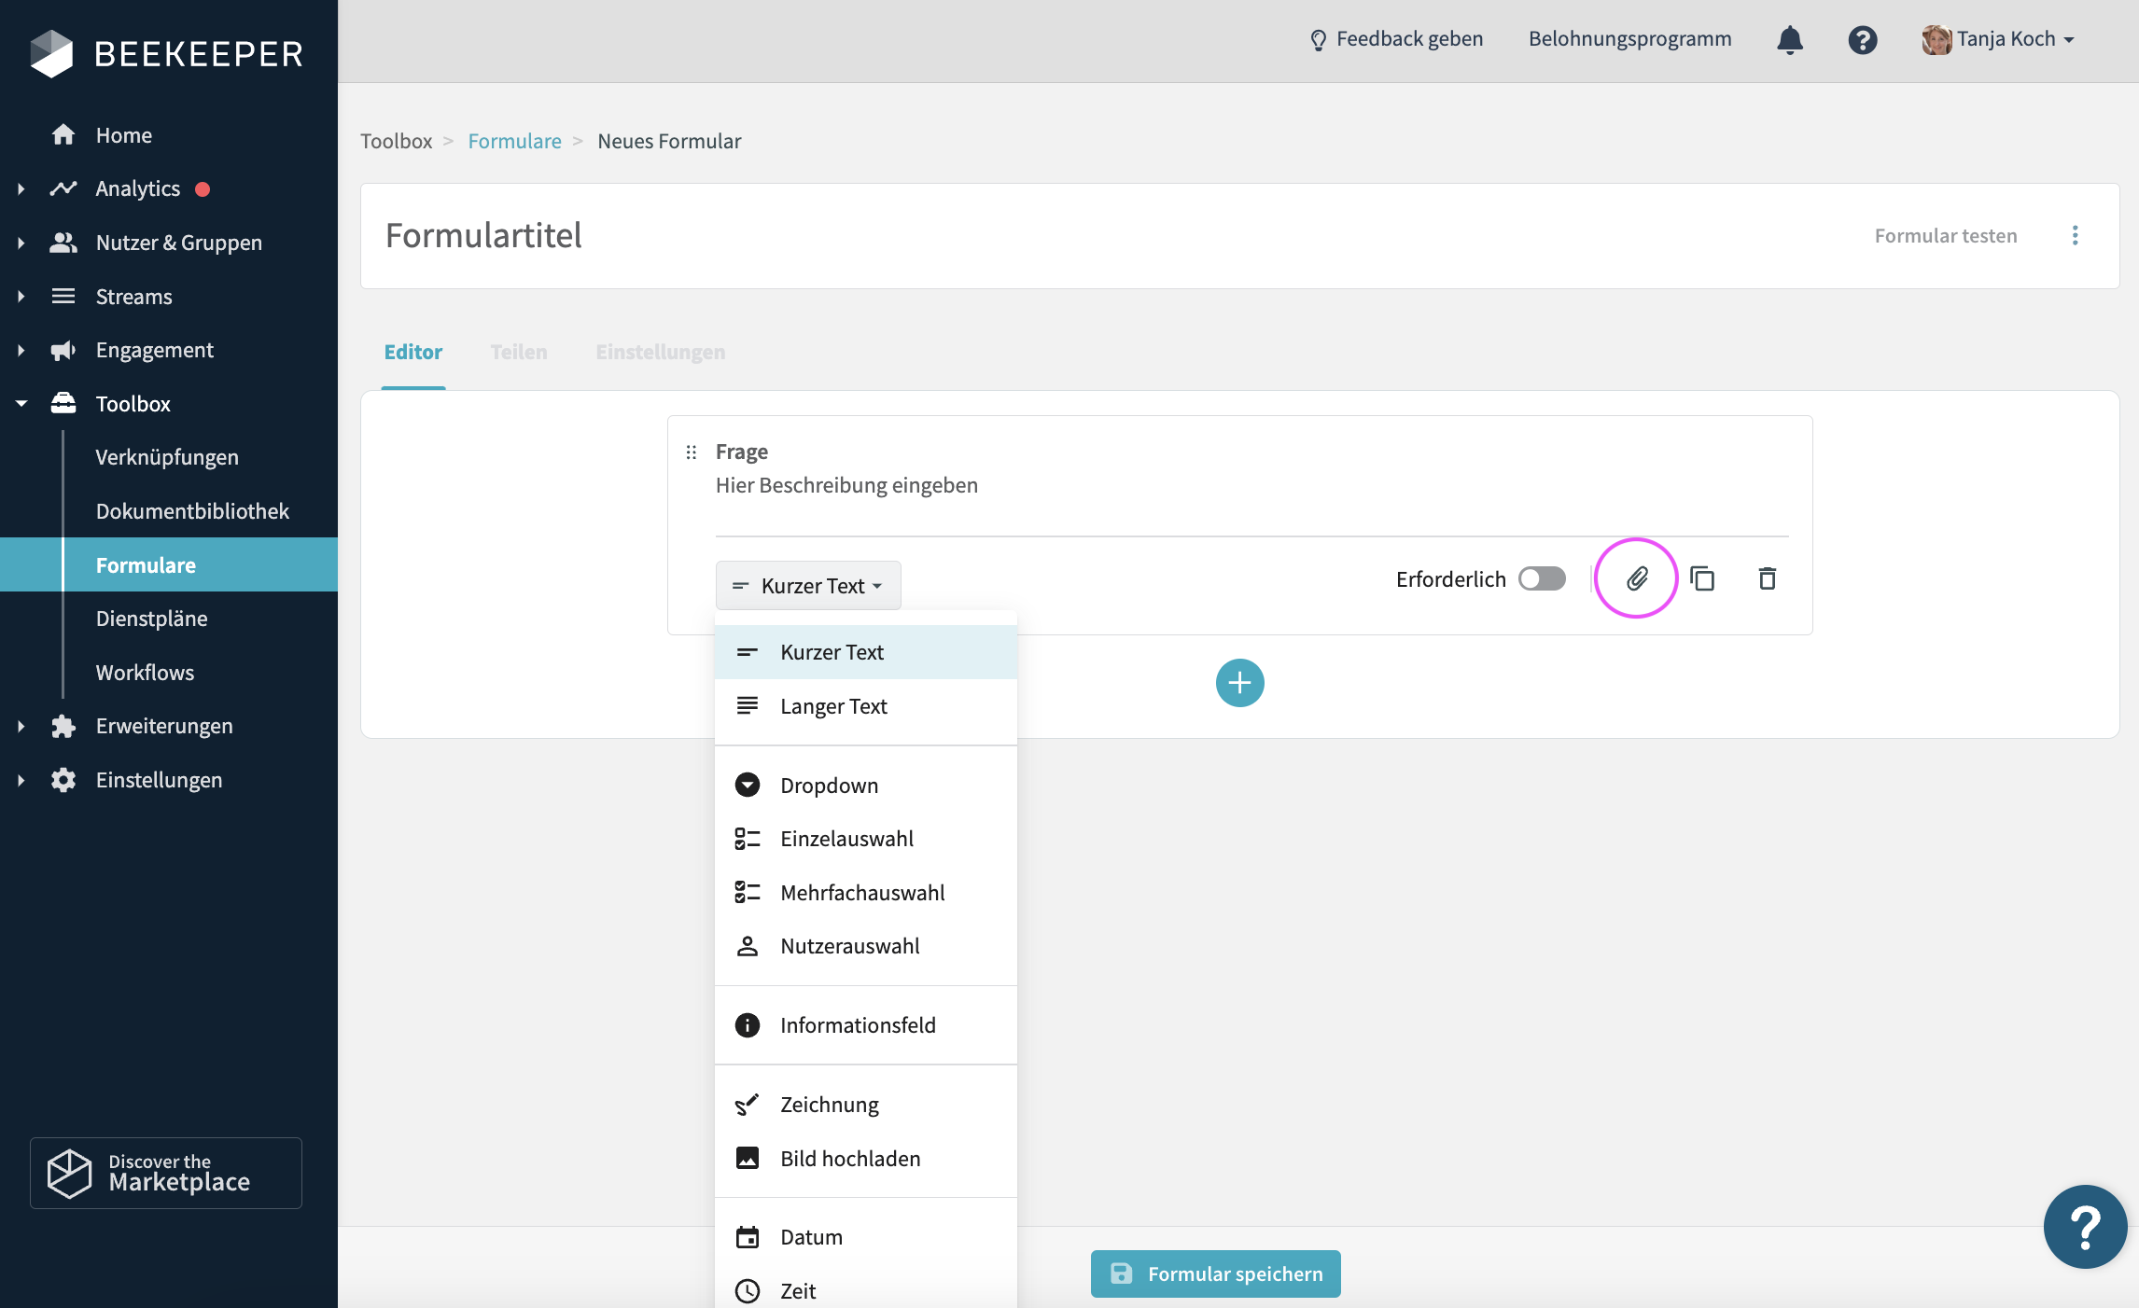Viewport: 2139px width, 1308px height.
Task: Click the Formulartitel title field
Action: 483,235
